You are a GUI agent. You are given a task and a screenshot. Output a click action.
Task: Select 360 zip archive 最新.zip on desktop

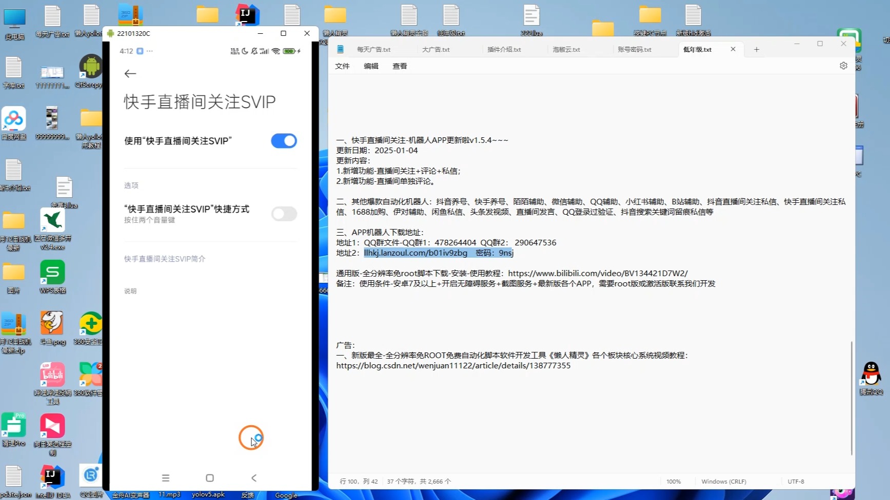14,333
